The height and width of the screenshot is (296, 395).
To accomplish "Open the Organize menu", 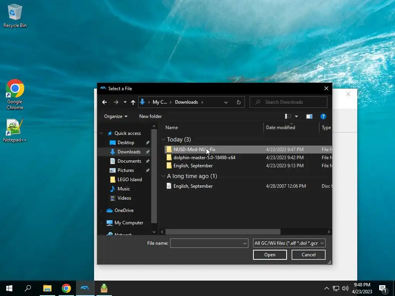I will 116,116.
